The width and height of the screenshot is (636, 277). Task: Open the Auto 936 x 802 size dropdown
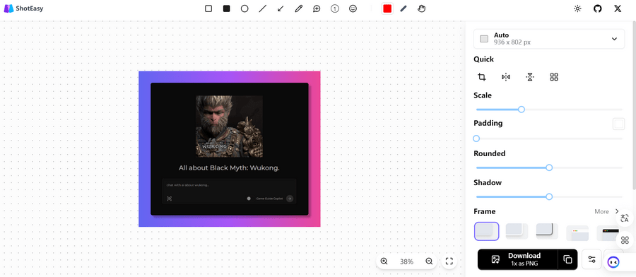(x=549, y=39)
